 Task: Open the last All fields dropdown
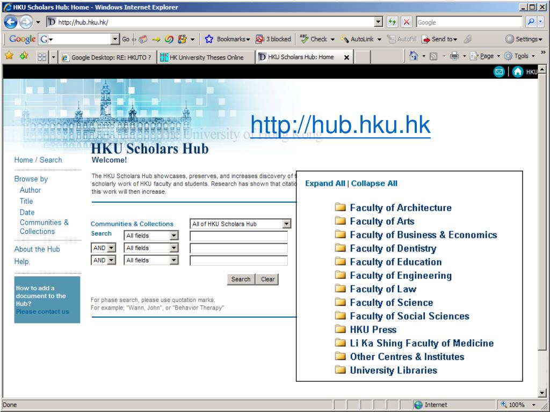174,260
